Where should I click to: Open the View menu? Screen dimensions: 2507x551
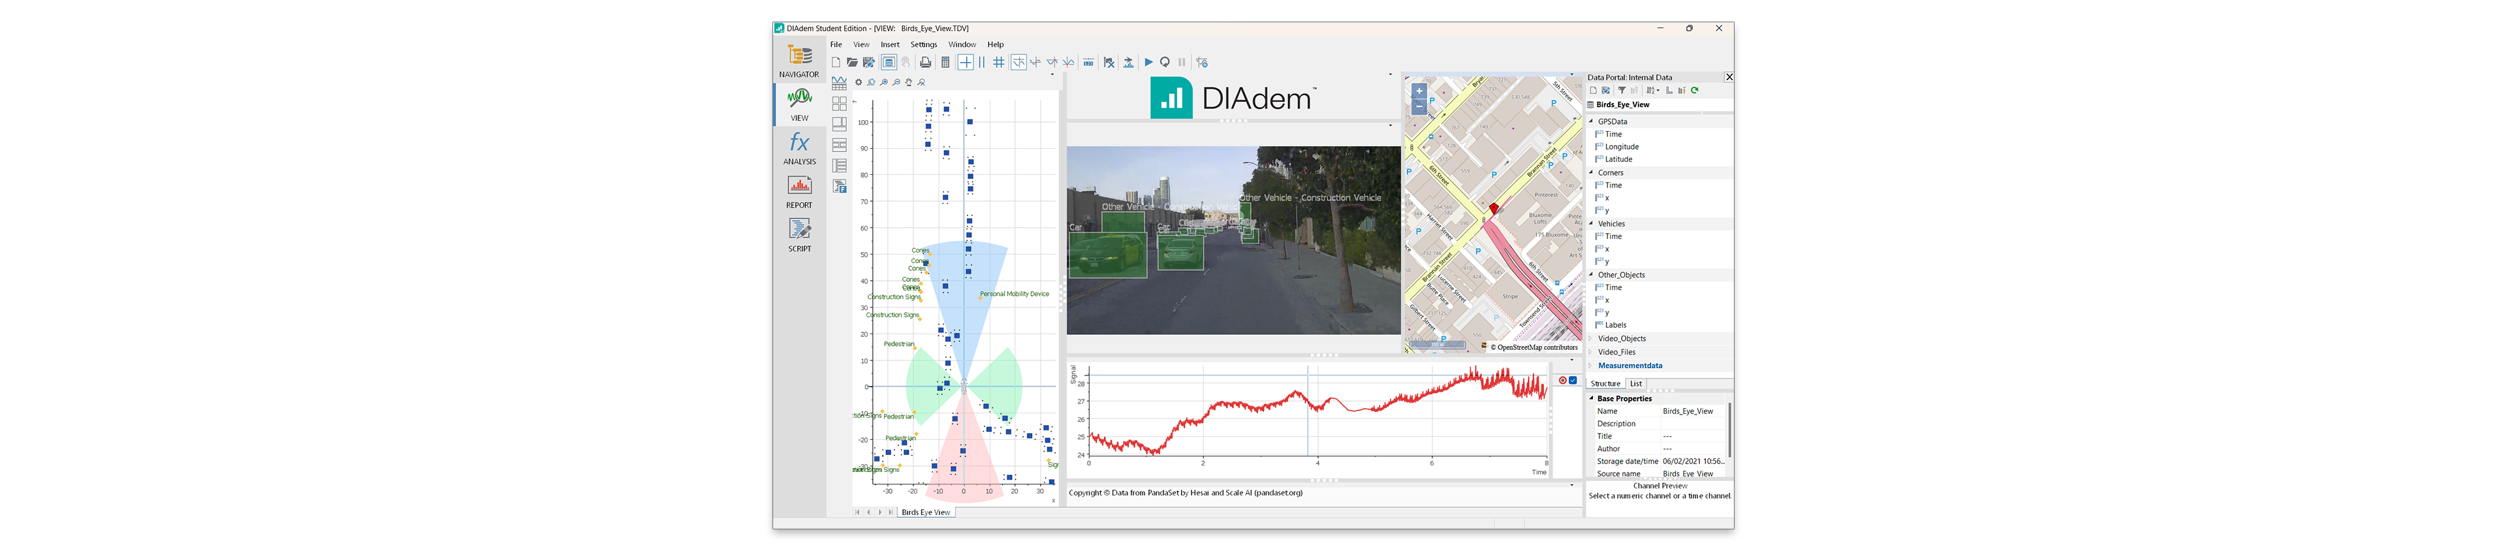coord(861,45)
